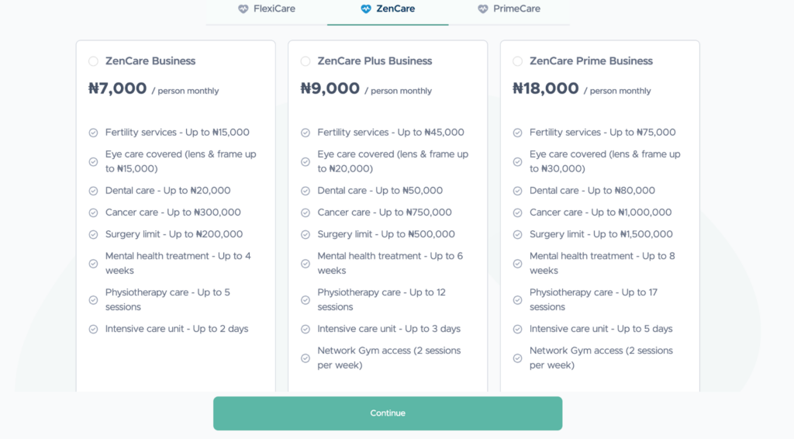Click checkmark icon beside Cancer care ₦750,000
Viewport: 794px width, 439px height.
tap(306, 213)
